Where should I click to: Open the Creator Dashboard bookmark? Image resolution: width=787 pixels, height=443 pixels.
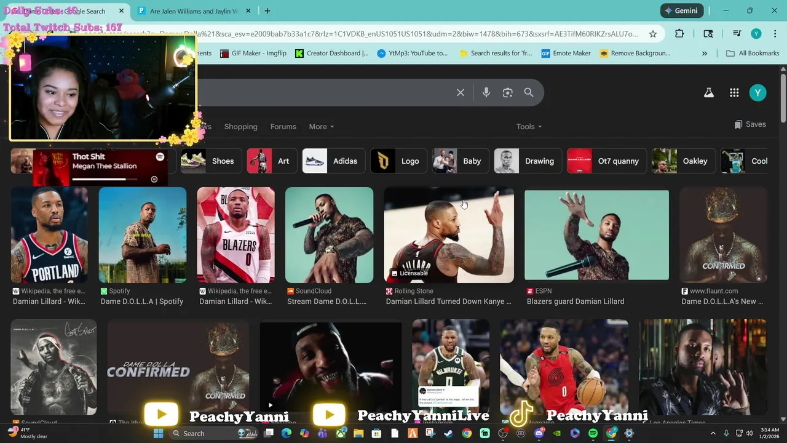click(332, 54)
